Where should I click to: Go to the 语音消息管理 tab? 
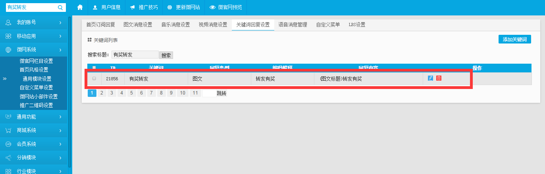(x=293, y=25)
